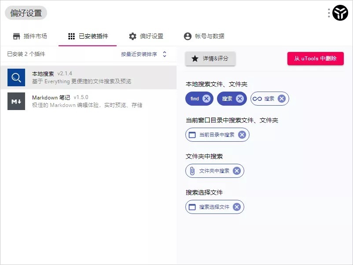This screenshot has width=353, height=265.
Task: Remove the outlined 搜索 chip with infinity icon
Action: coord(281,99)
